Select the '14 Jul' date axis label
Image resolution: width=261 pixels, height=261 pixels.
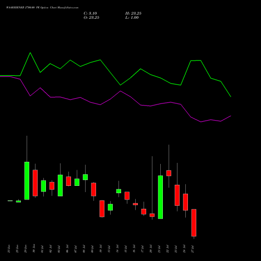[117, 248]
